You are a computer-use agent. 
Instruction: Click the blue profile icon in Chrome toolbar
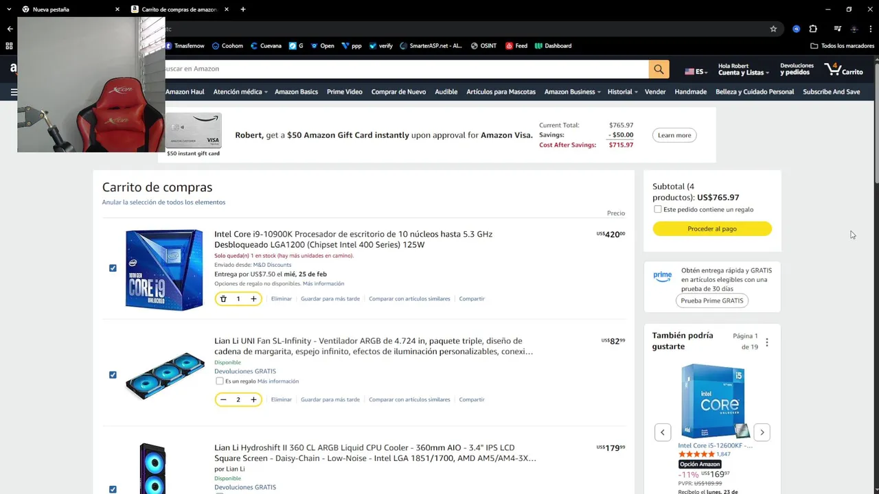796,29
